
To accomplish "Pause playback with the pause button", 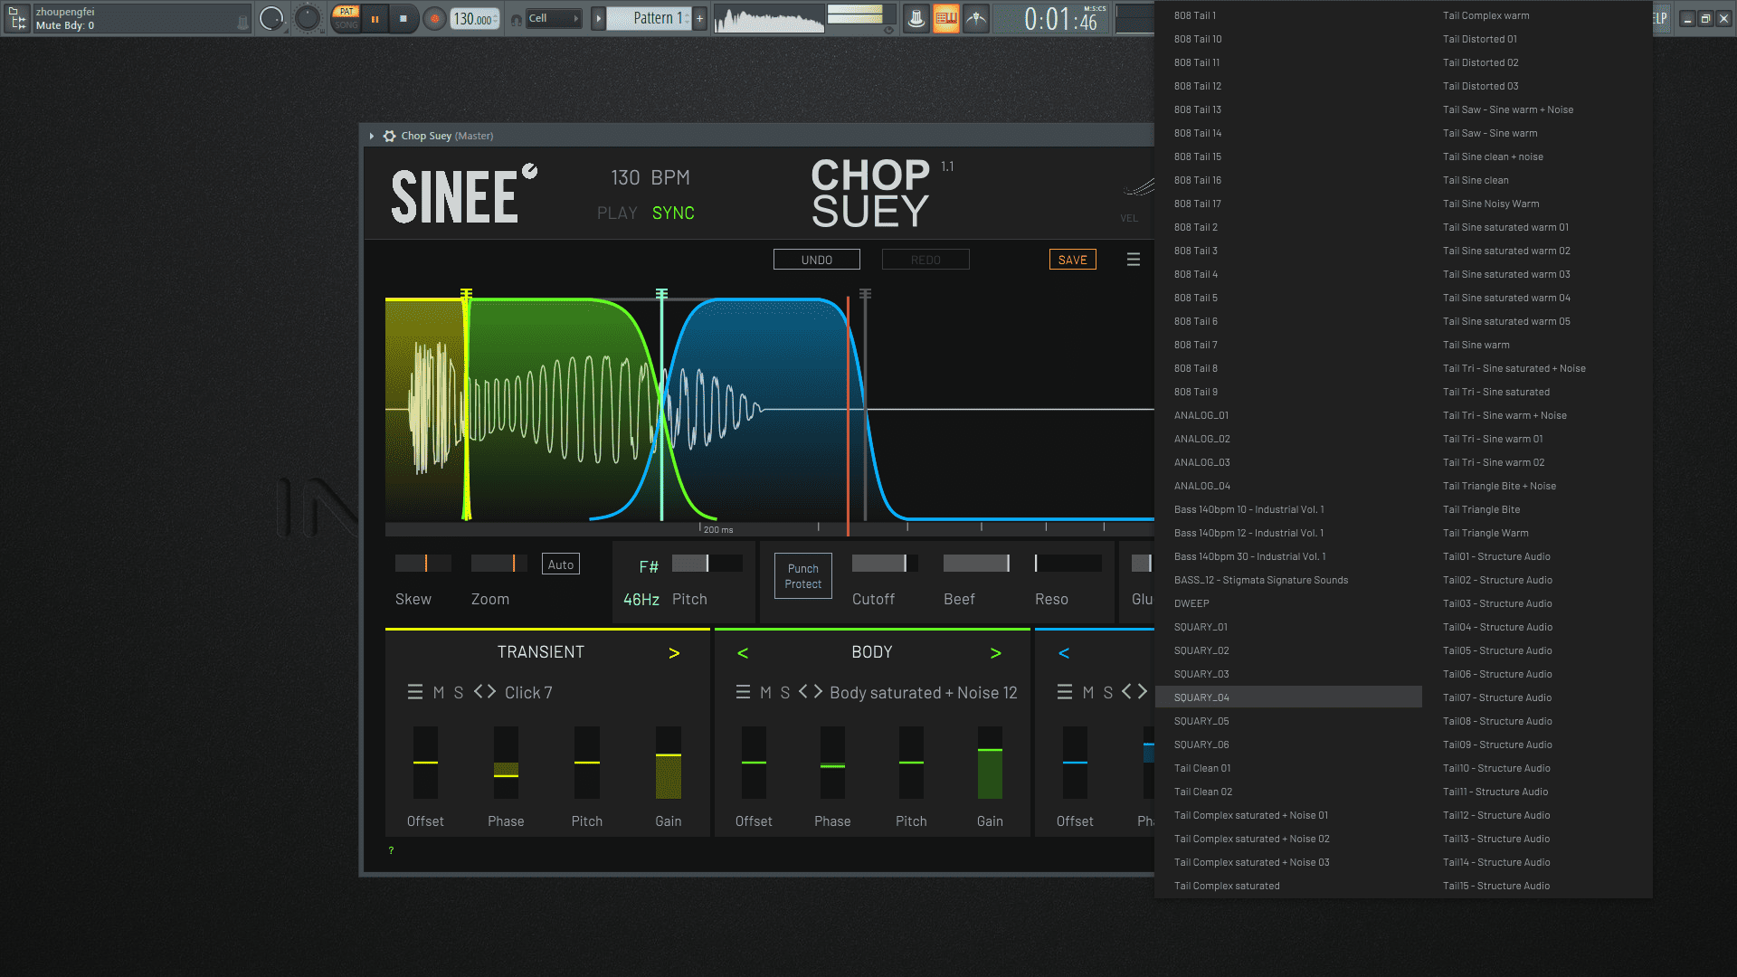I will click(x=375, y=19).
